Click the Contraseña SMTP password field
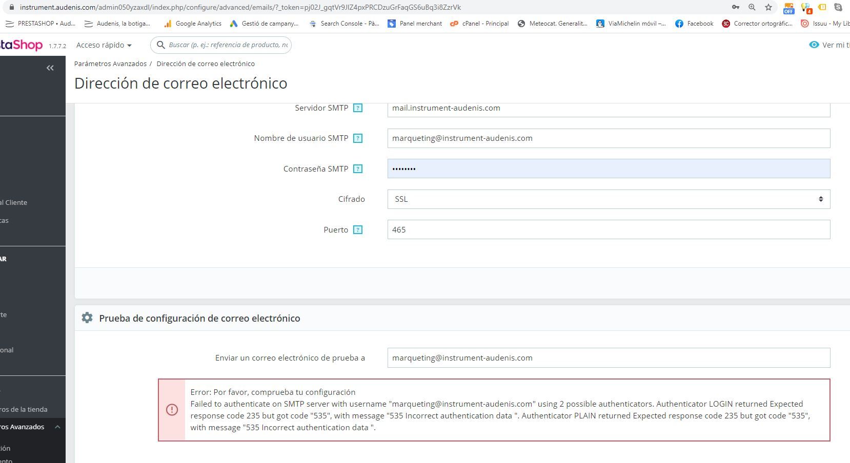This screenshot has height=463, width=850. 609,169
